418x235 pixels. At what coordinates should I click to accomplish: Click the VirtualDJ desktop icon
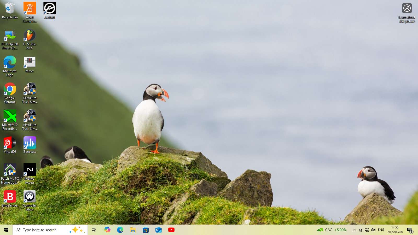point(10,143)
